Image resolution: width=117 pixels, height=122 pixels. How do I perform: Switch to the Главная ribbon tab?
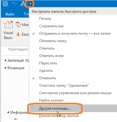click(x=26, y=14)
